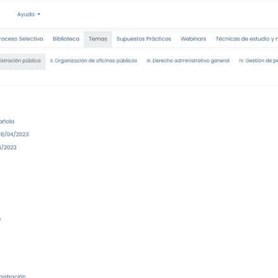Open III. Derecho administrativo general block
Screen dimensions: 278x278
coord(188,61)
